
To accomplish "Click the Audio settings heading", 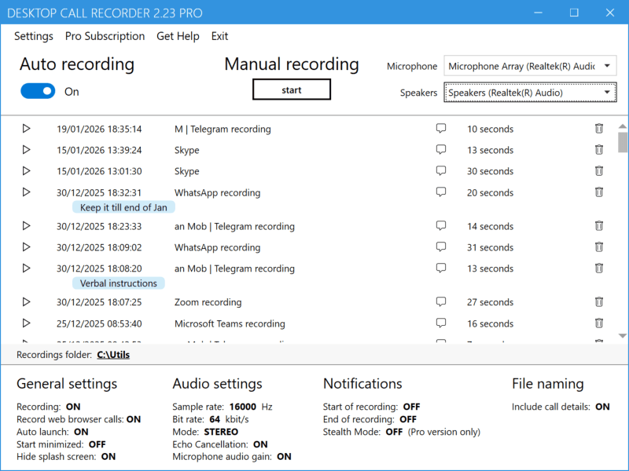I will pyautogui.click(x=217, y=384).
